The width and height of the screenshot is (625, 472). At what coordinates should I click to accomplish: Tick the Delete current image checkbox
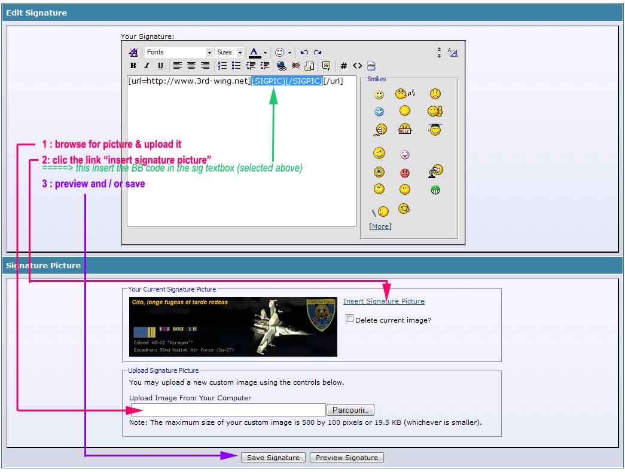349,318
